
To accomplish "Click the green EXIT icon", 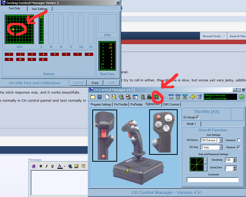I will click(242, 97).
